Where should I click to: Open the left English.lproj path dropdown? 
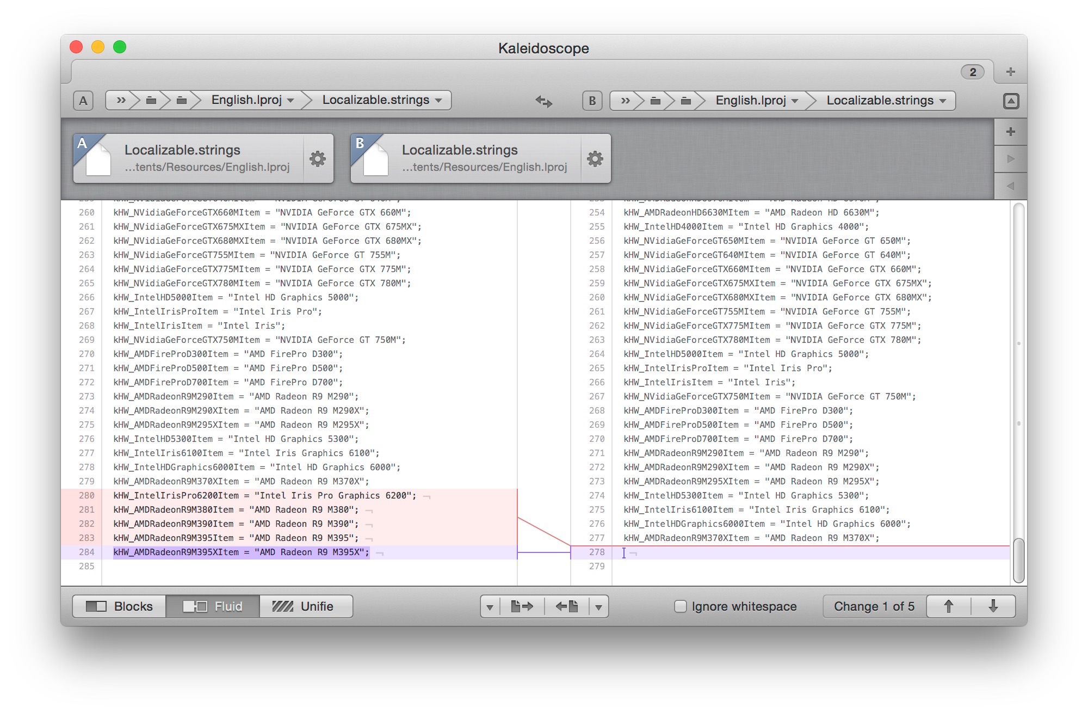coord(252,100)
